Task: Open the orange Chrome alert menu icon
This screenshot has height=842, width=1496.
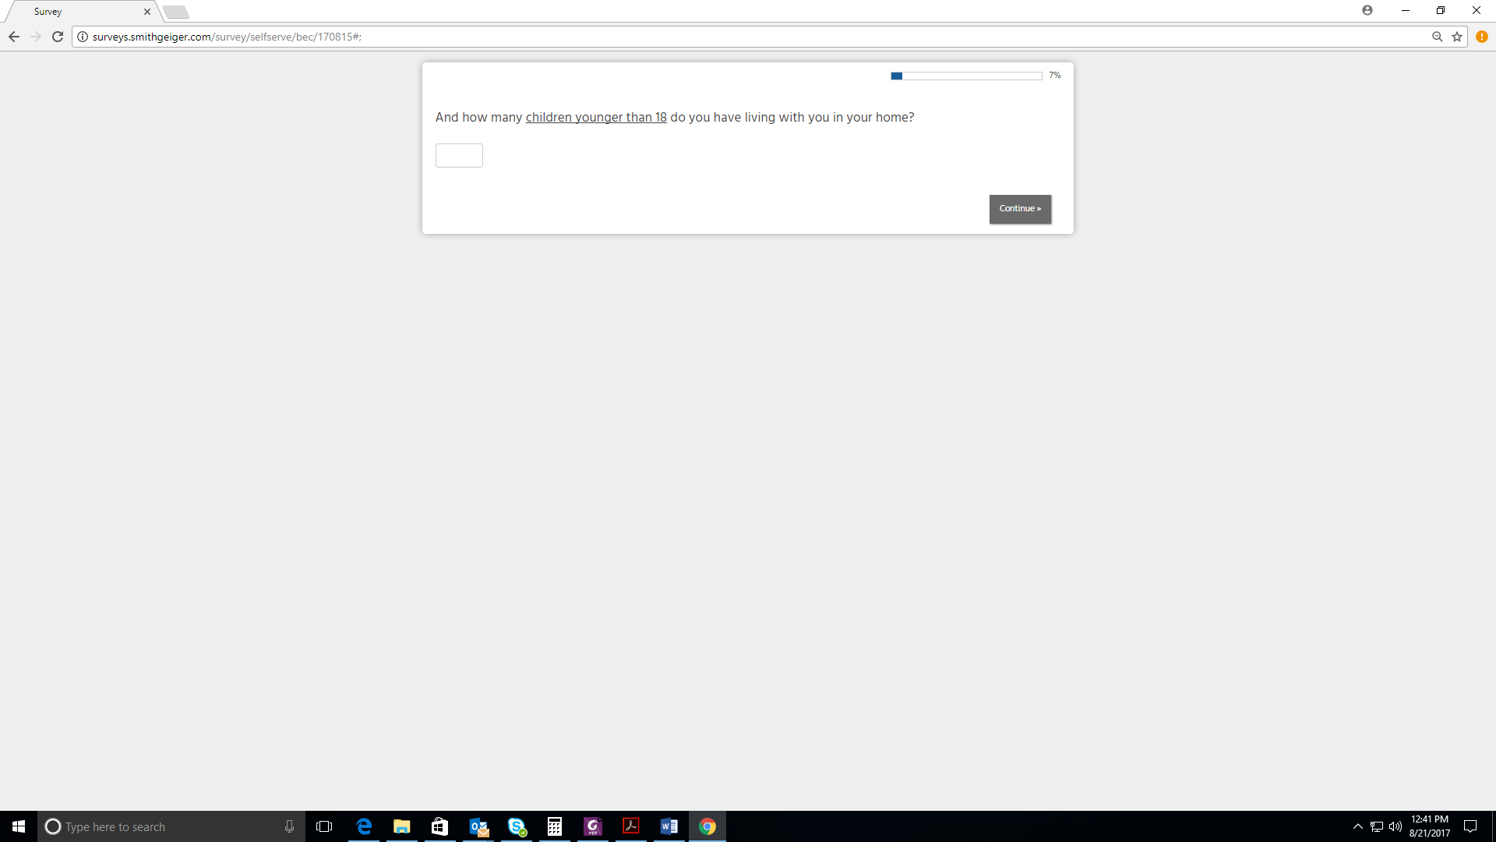Action: point(1482,37)
